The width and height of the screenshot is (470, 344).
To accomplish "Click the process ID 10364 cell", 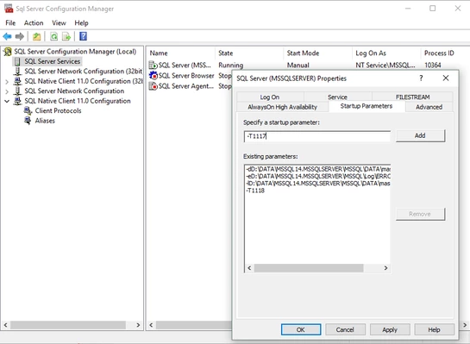I will [x=433, y=65].
